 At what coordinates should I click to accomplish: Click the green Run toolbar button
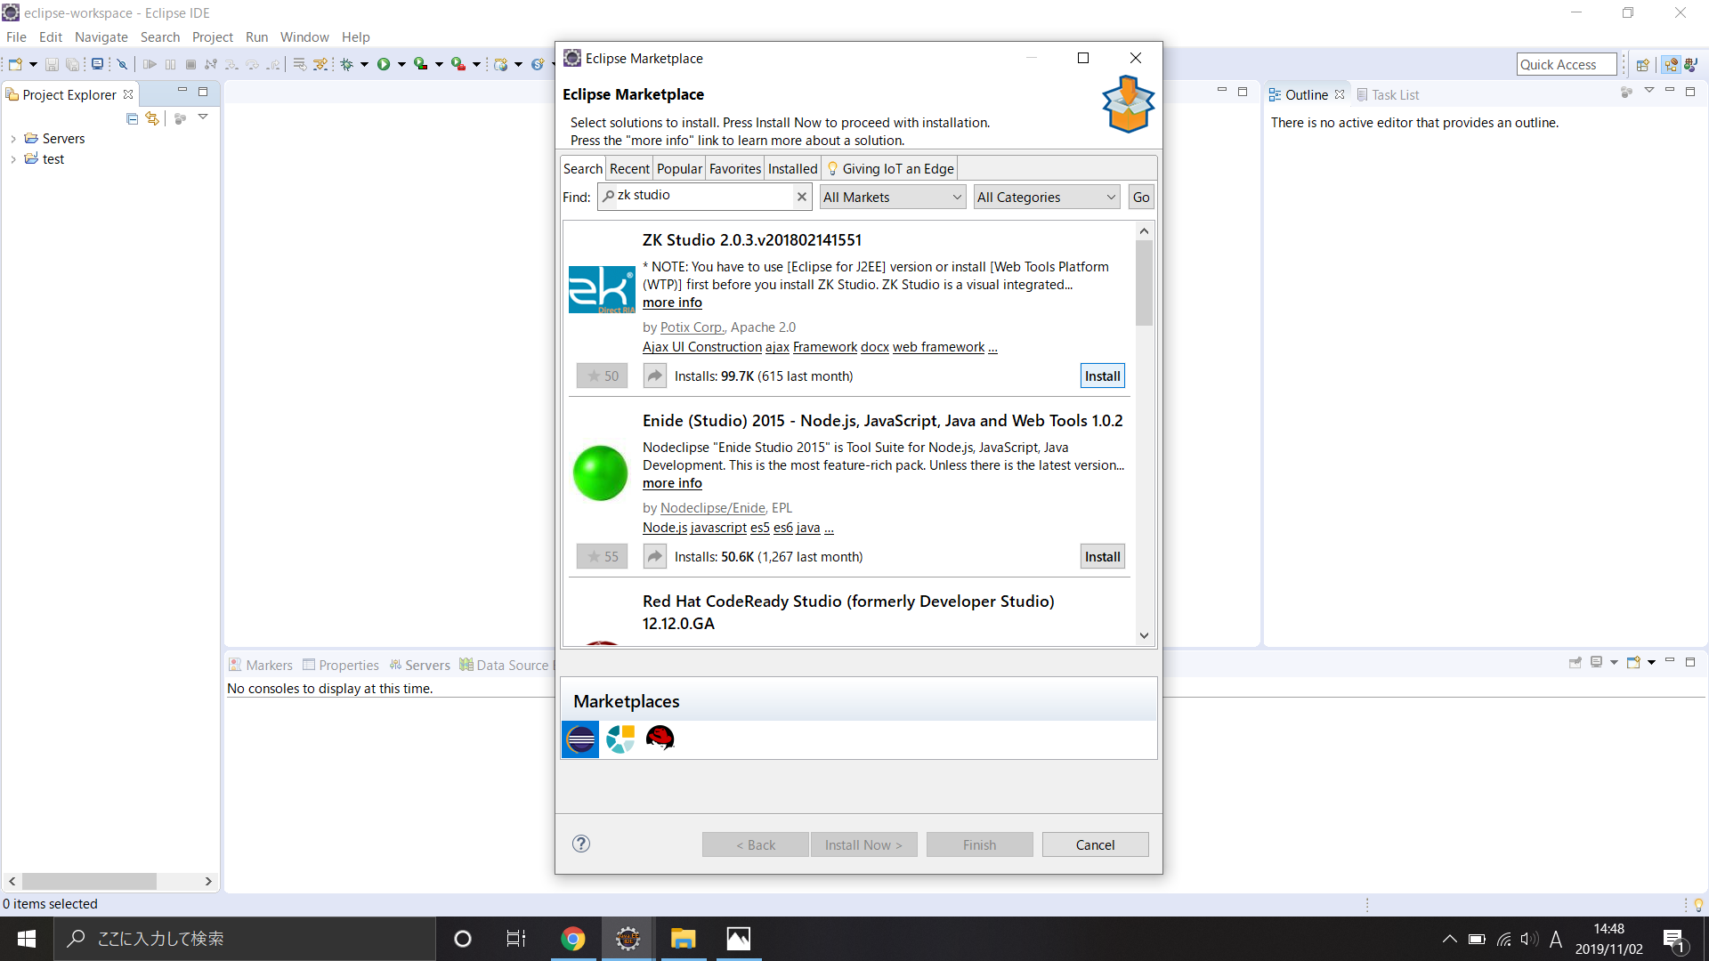tap(383, 64)
